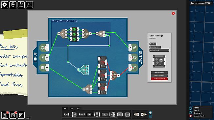The height and width of the screenshot is (120, 214).
Task: Select the bottom clock generator chip
Action: pyautogui.click(x=102, y=89)
